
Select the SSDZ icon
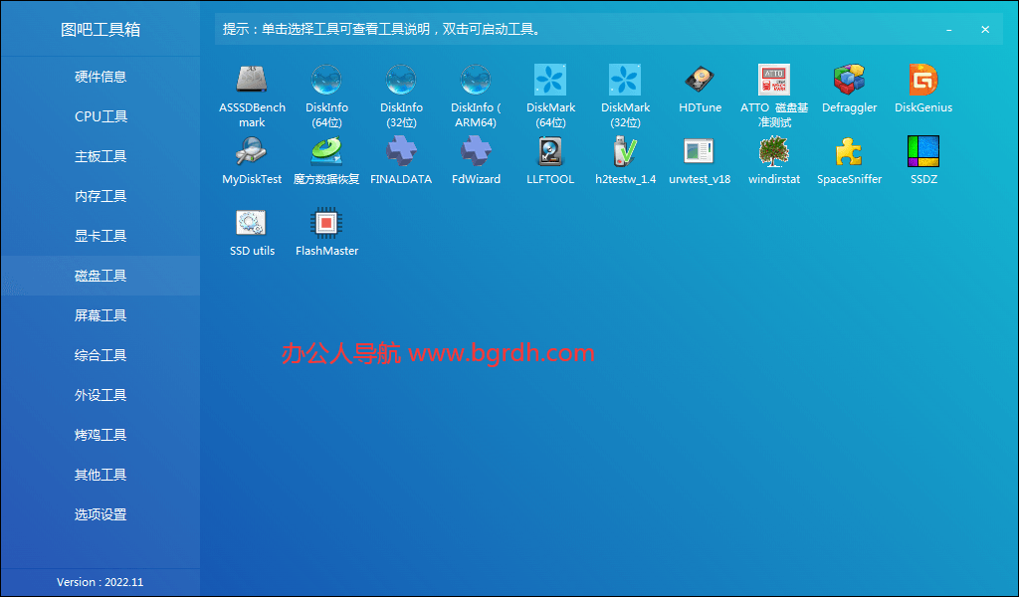tap(923, 150)
